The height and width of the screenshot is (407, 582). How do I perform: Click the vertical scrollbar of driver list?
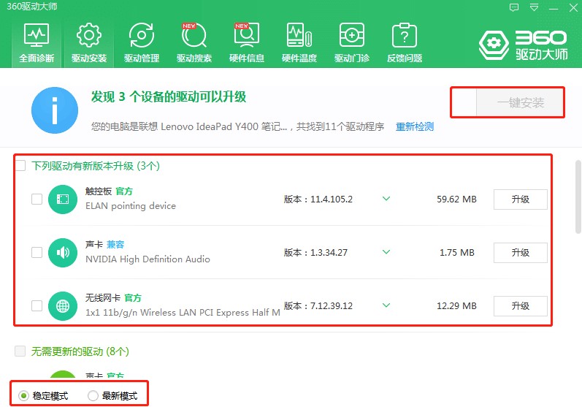tap(578, 197)
